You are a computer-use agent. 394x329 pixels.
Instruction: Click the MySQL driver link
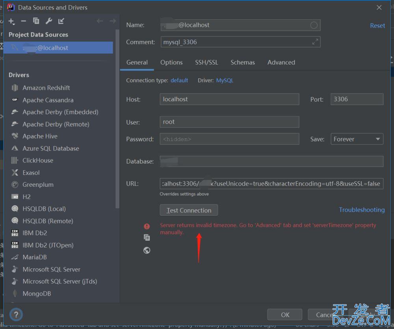[x=225, y=80]
